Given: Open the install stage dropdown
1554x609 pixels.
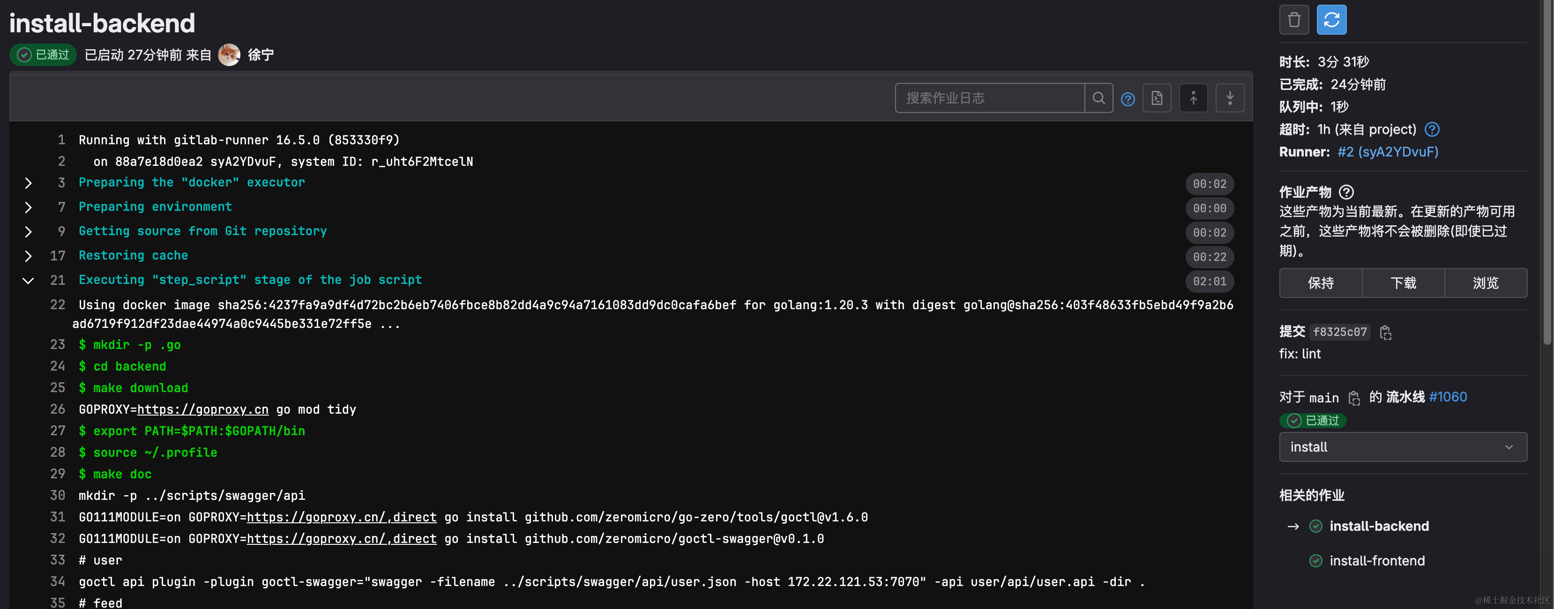Looking at the screenshot, I should tap(1403, 447).
